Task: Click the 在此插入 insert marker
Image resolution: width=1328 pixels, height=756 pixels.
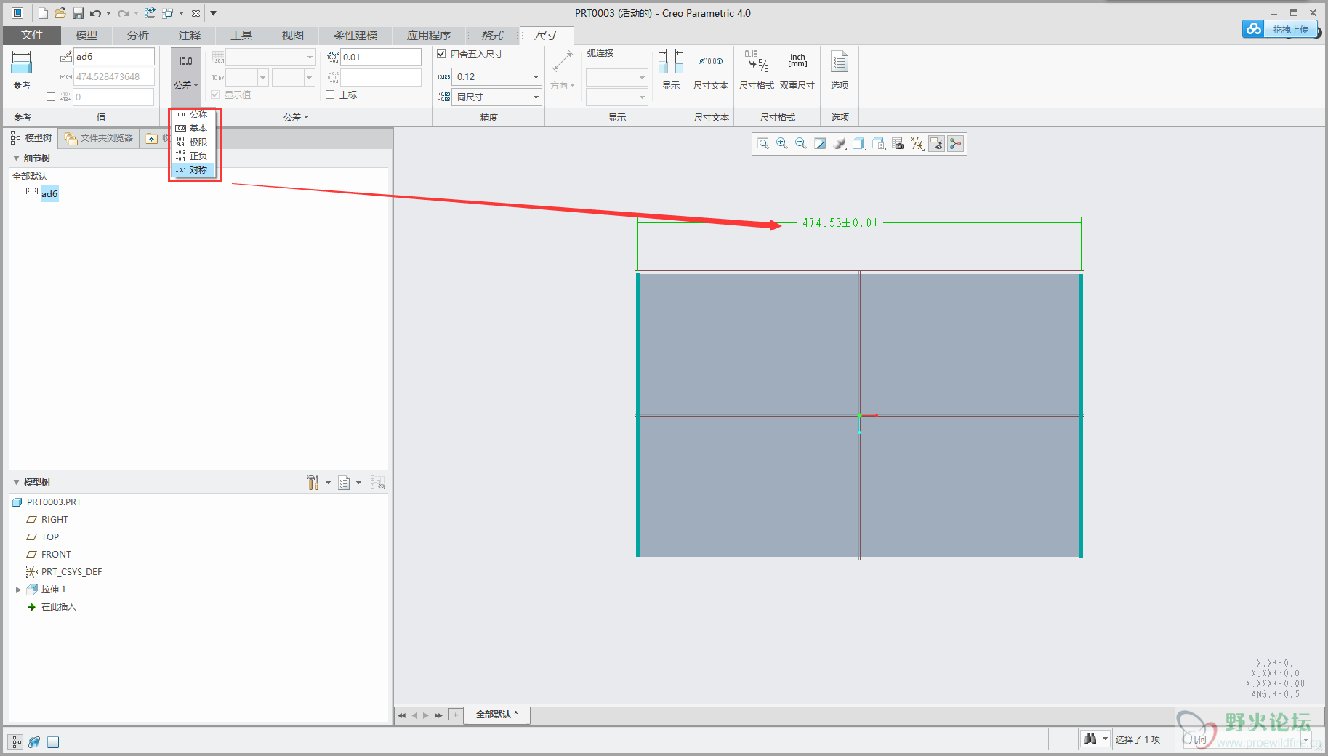Action: [58, 607]
